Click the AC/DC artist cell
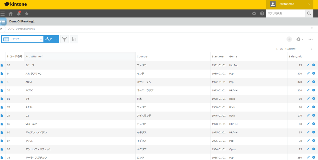This screenshot has width=318, height=160. pos(80,90)
